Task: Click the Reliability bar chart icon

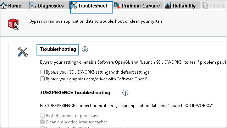Action: [168, 6]
